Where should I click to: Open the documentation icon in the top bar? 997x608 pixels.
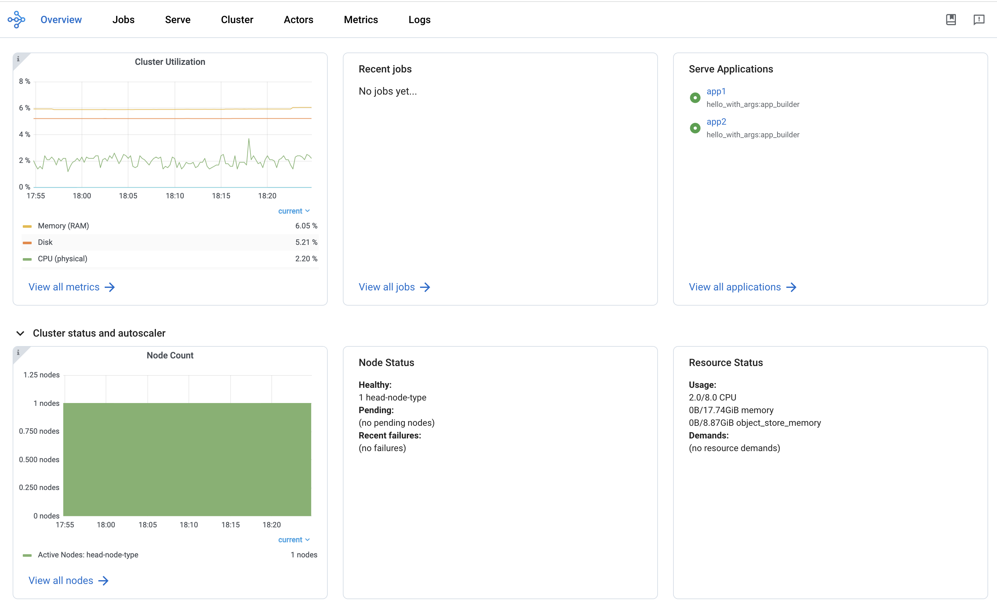(x=951, y=19)
